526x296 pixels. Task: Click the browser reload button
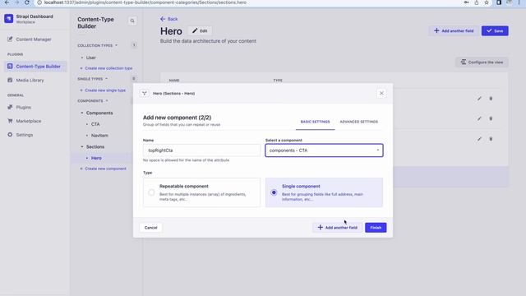pos(27,2)
